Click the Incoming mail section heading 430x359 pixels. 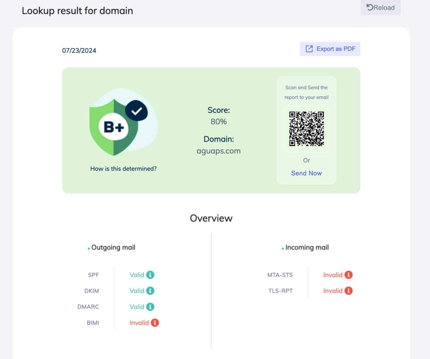307,248
